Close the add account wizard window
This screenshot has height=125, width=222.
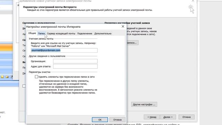pos(193,1)
